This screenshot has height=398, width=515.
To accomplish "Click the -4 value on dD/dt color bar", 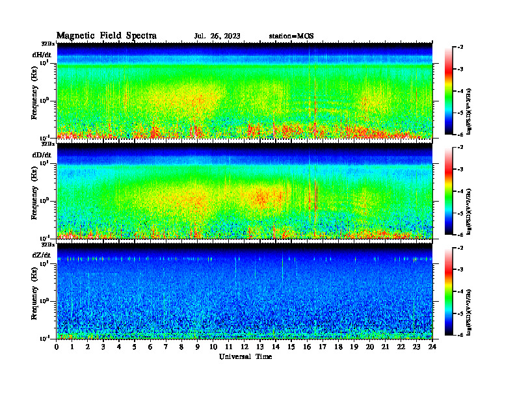I will point(460,191).
